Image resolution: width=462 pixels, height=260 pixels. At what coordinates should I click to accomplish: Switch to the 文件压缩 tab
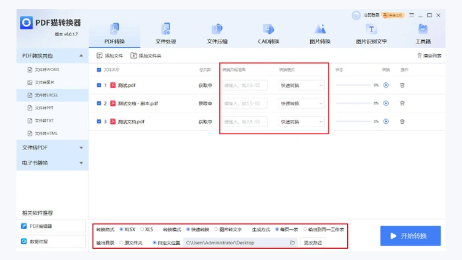[217, 34]
